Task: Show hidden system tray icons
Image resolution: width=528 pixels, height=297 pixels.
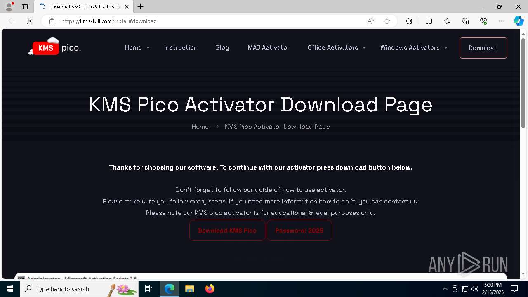Action: tap(445, 289)
